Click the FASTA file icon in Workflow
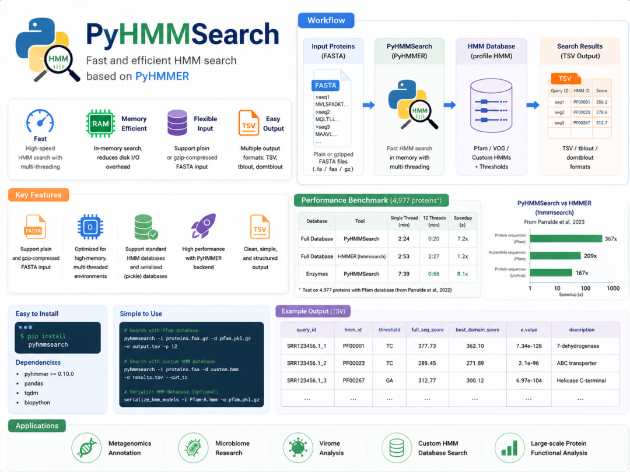630x472 pixels. point(331,108)
